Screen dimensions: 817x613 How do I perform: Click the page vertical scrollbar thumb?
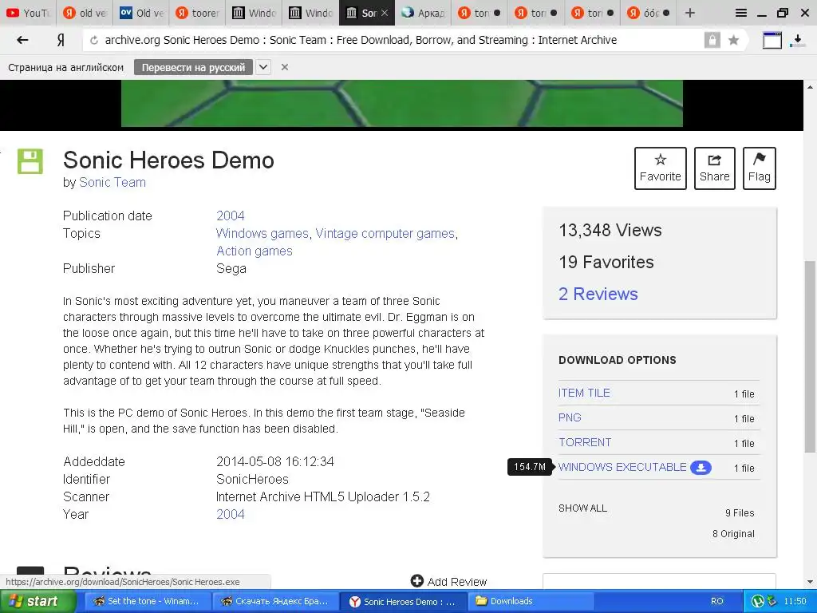pyautogui.click(x=811, y=357)
